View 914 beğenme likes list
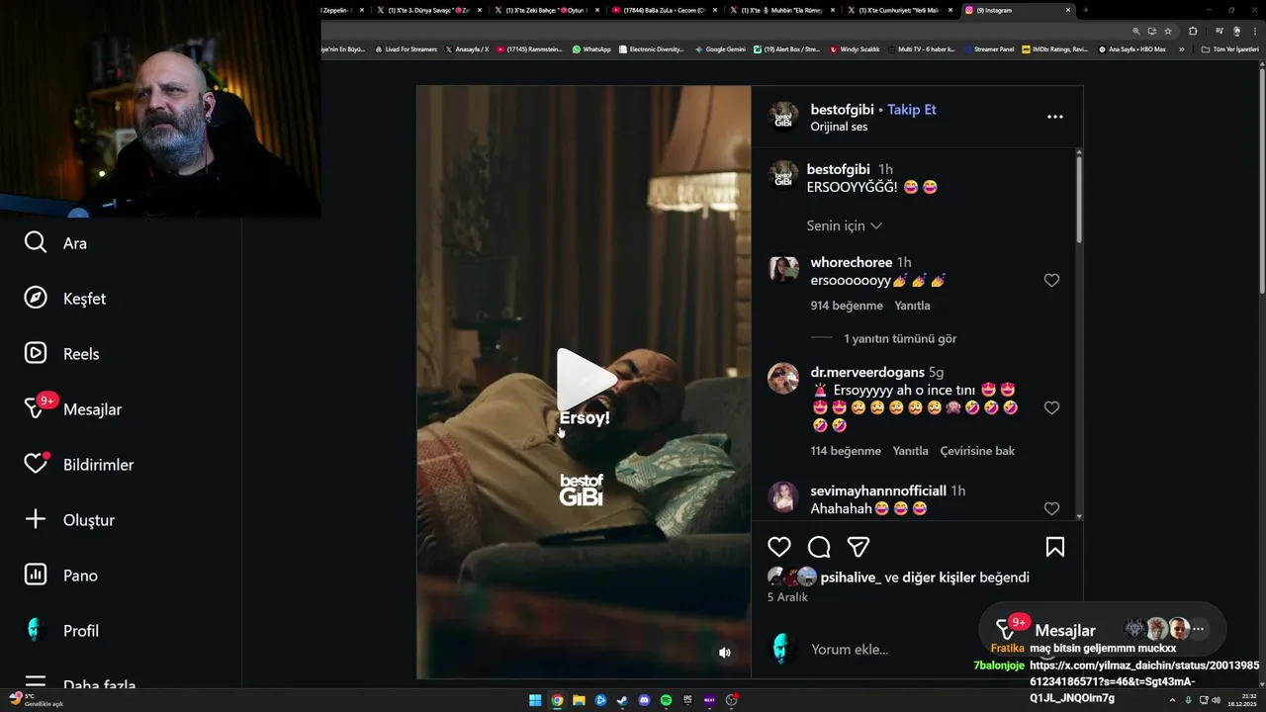Screen dimensions: 1266x712 (x=847, y=306)
